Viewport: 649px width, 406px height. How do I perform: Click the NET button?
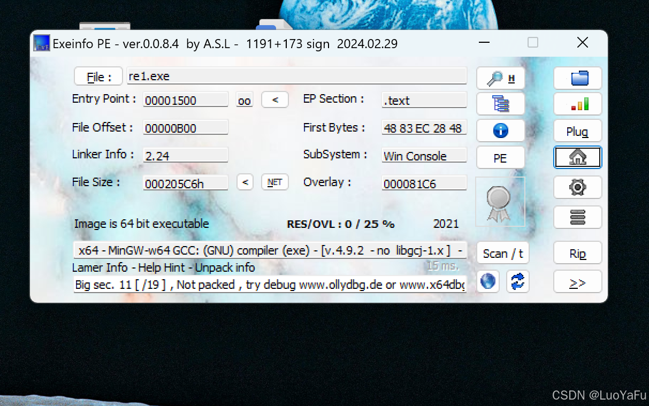[x=275, y=182]
